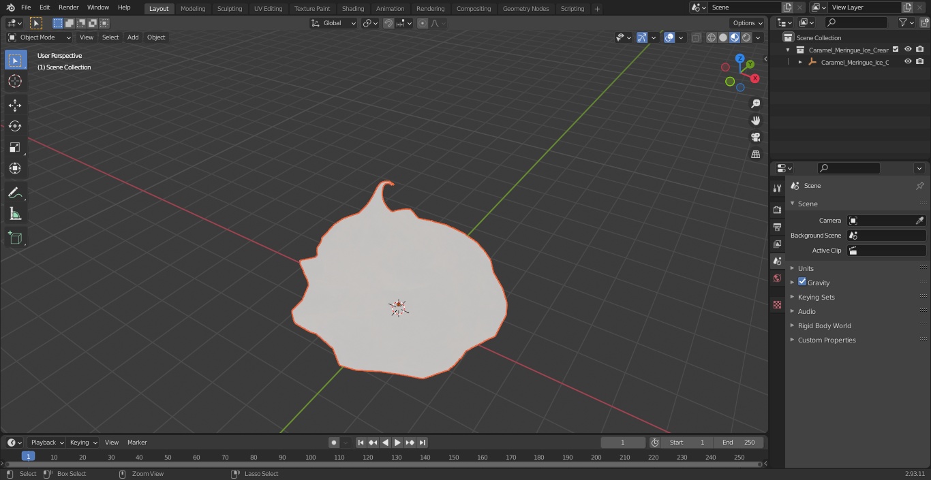This screenshot has height=480, width=931.
Task: Open the viewport Add menu
Action: (133, 37)
